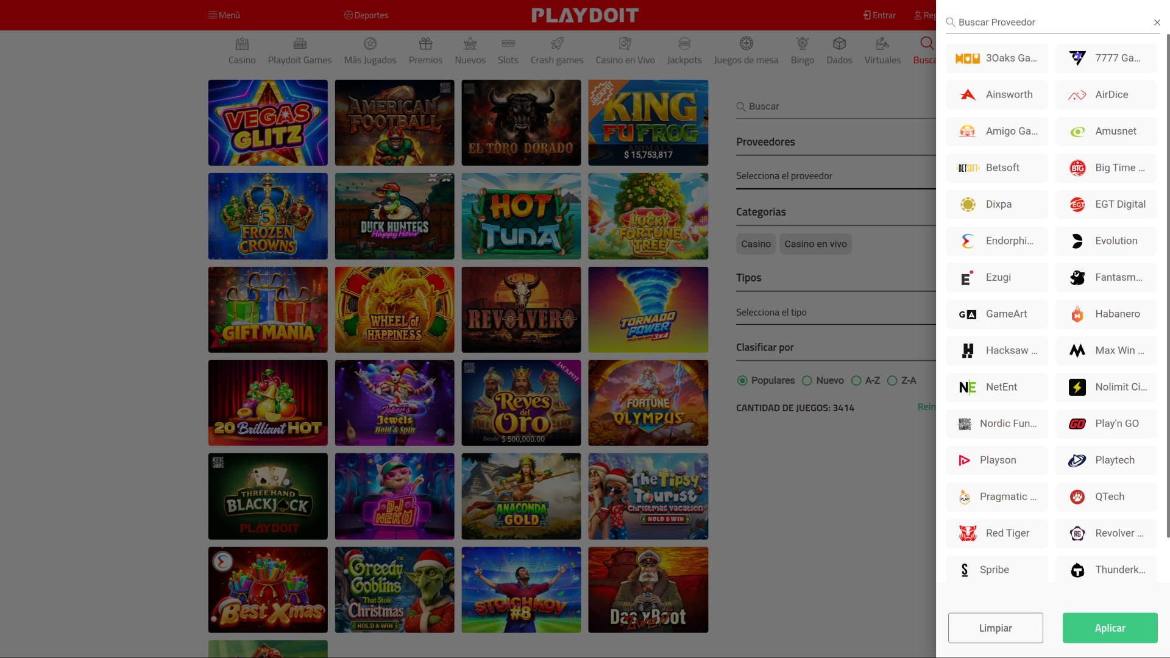Select the Populares sorting option
Image resolution: width=1170 pixels, height=658 pixels.
[x=742, y=380]
